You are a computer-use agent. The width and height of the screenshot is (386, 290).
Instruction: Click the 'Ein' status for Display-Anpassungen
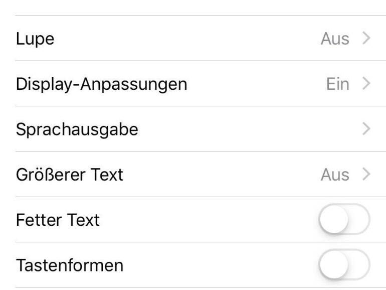tap(338, 84)
